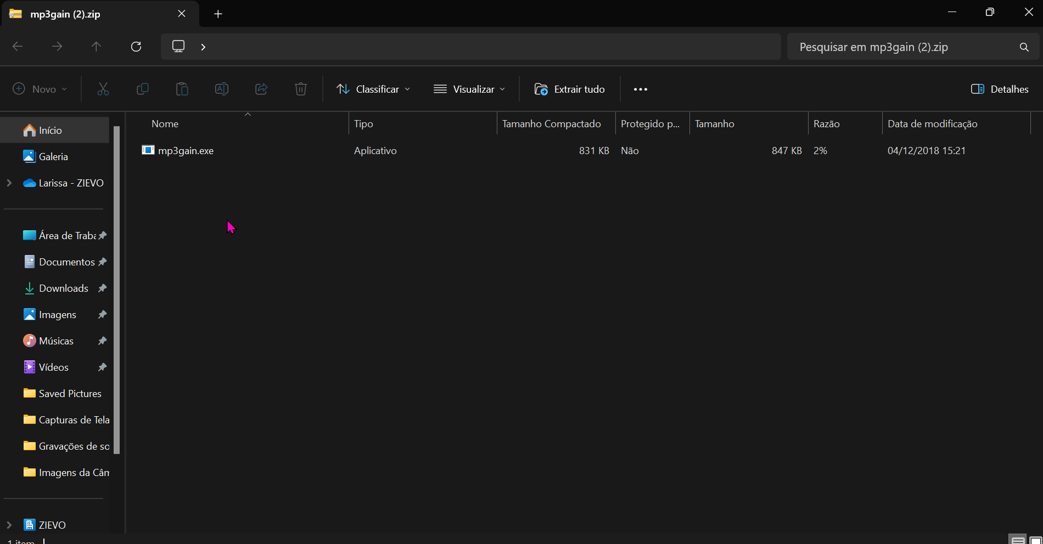Toggle the Detalhes pane

pos(1000,89)
